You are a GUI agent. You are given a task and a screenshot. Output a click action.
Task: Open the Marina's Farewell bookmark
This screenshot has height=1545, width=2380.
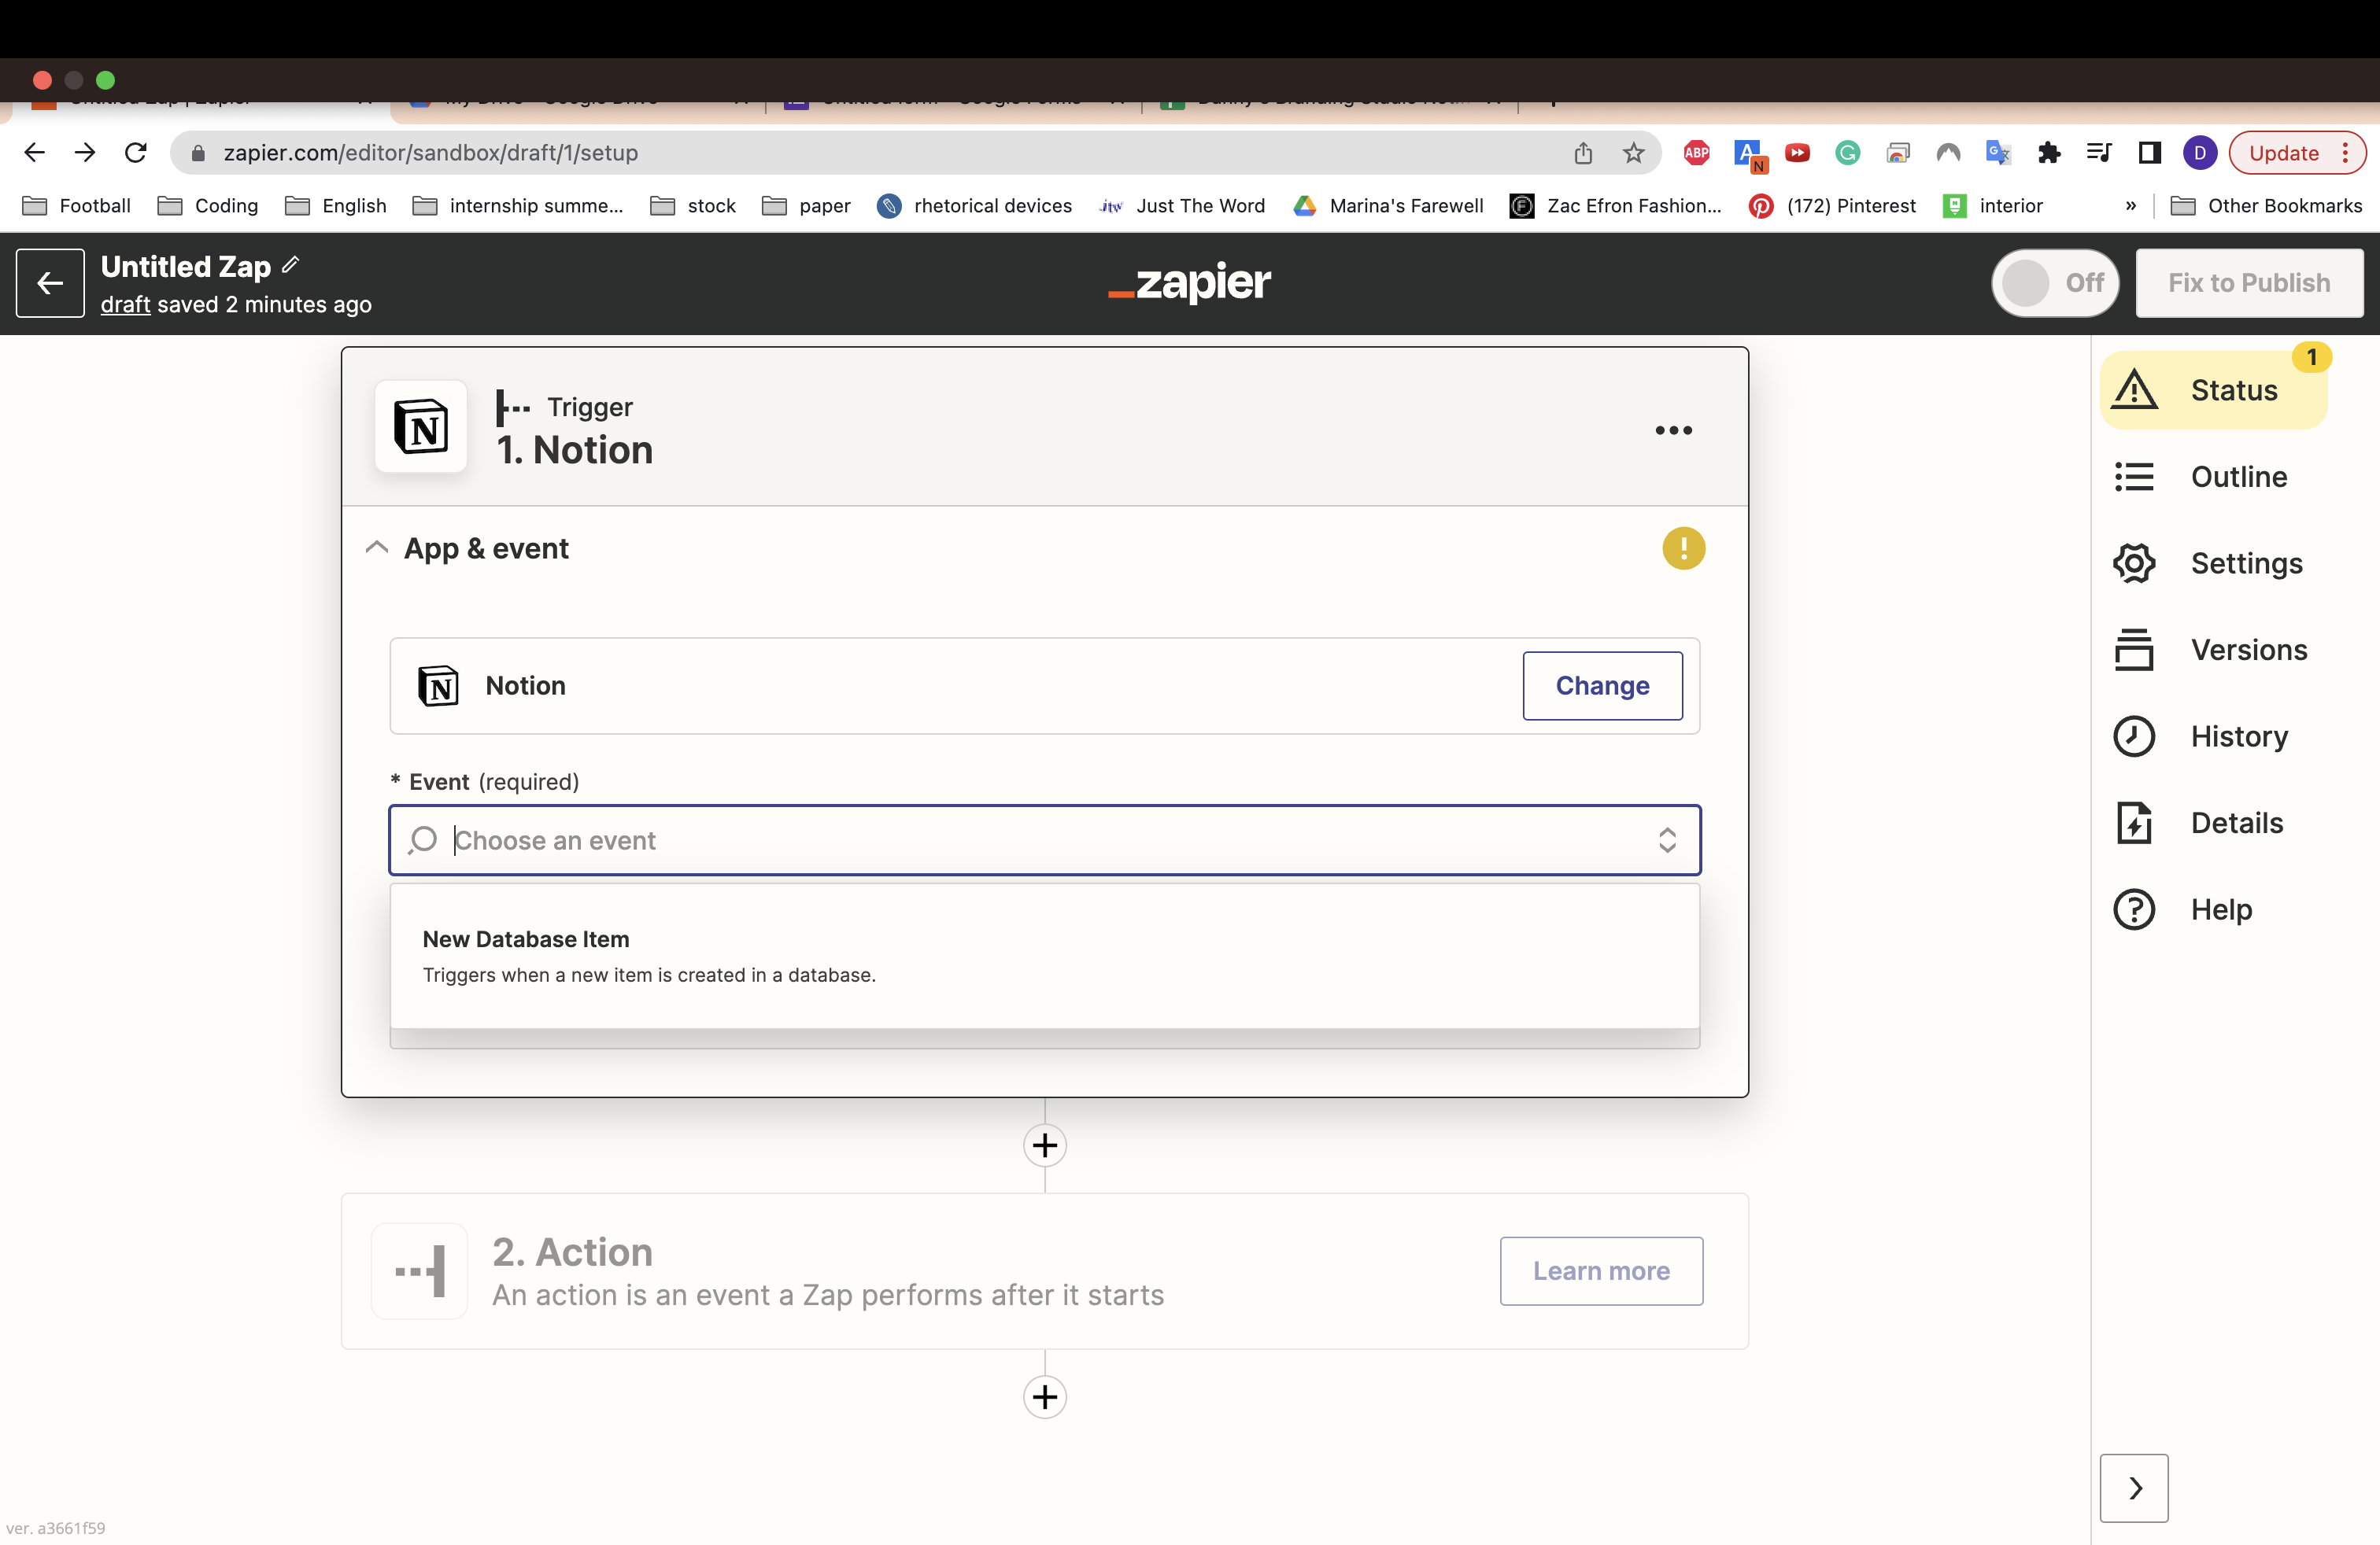point(1389,206)
